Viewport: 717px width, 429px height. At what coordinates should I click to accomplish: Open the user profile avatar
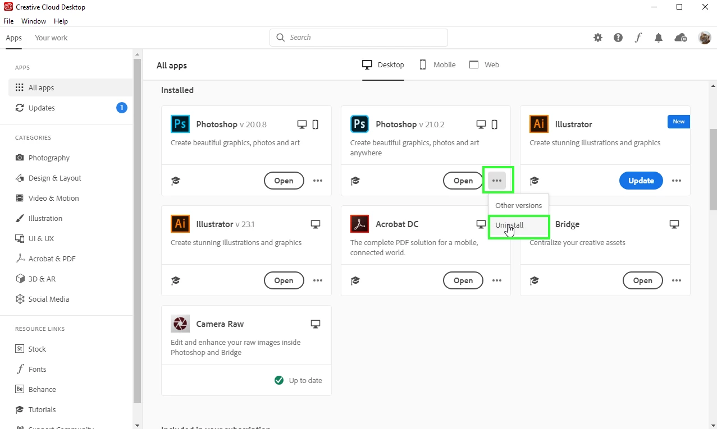705,38
